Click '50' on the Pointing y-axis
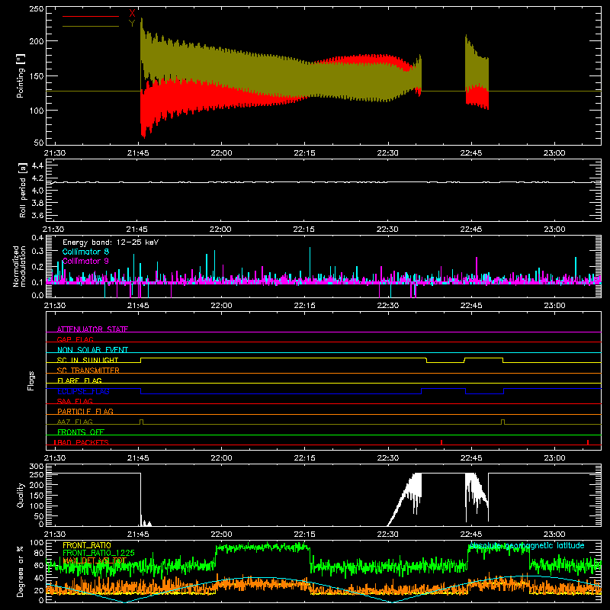Image resolution: width=610 pixels, height=610 pixels. tap(39, 143)
